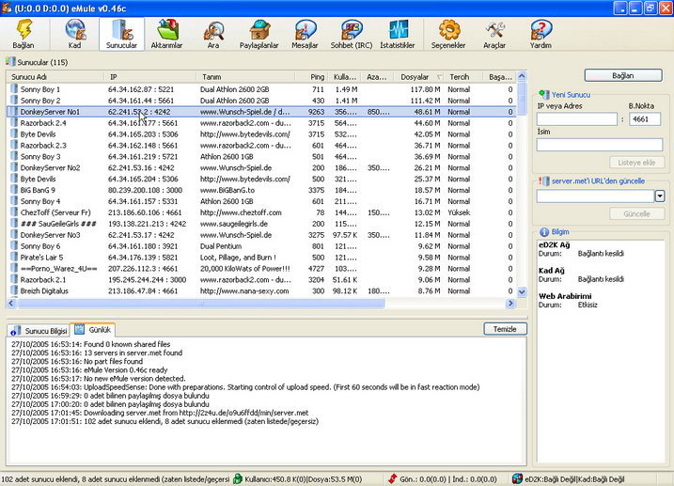The height and width of the screenshot is (486, 674).
Task: Switch to the Günlük log tab
Action: pos(93,330)
